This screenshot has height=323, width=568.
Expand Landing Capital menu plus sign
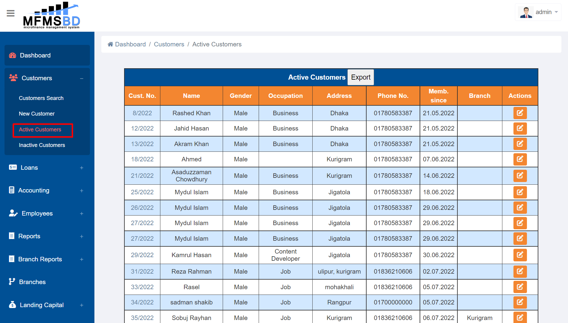(x=82, y=305)
